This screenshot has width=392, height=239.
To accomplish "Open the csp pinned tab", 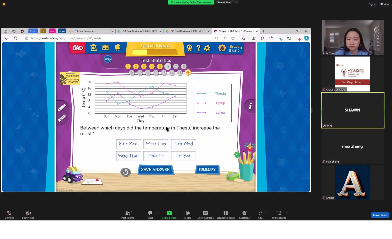I will click(43, 31).
